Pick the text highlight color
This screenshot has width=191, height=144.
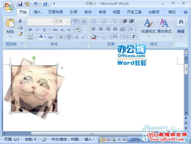pos(30,37)
